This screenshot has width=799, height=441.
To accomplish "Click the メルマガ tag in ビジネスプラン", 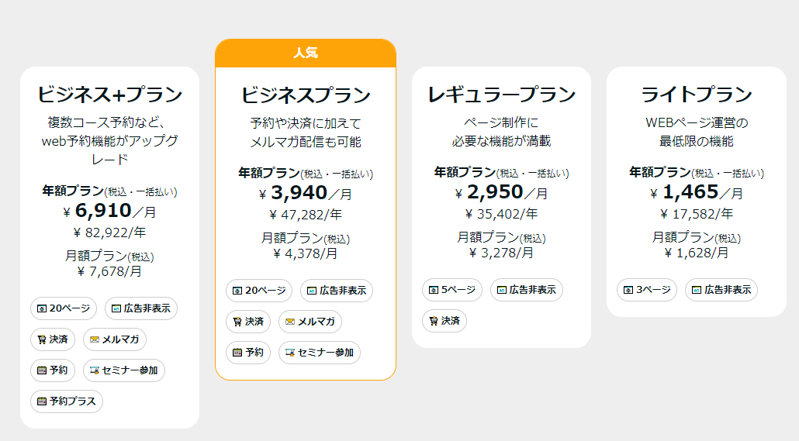I will (310, 322).
